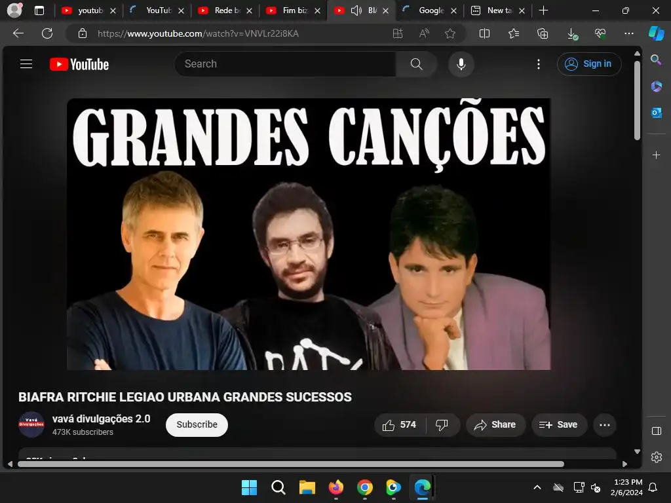Click the Subscribe button
The width and height of the screenshot is (671, 503).
(x=197, y=424)
